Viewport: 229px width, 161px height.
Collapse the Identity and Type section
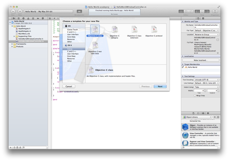tap(183, 22)
